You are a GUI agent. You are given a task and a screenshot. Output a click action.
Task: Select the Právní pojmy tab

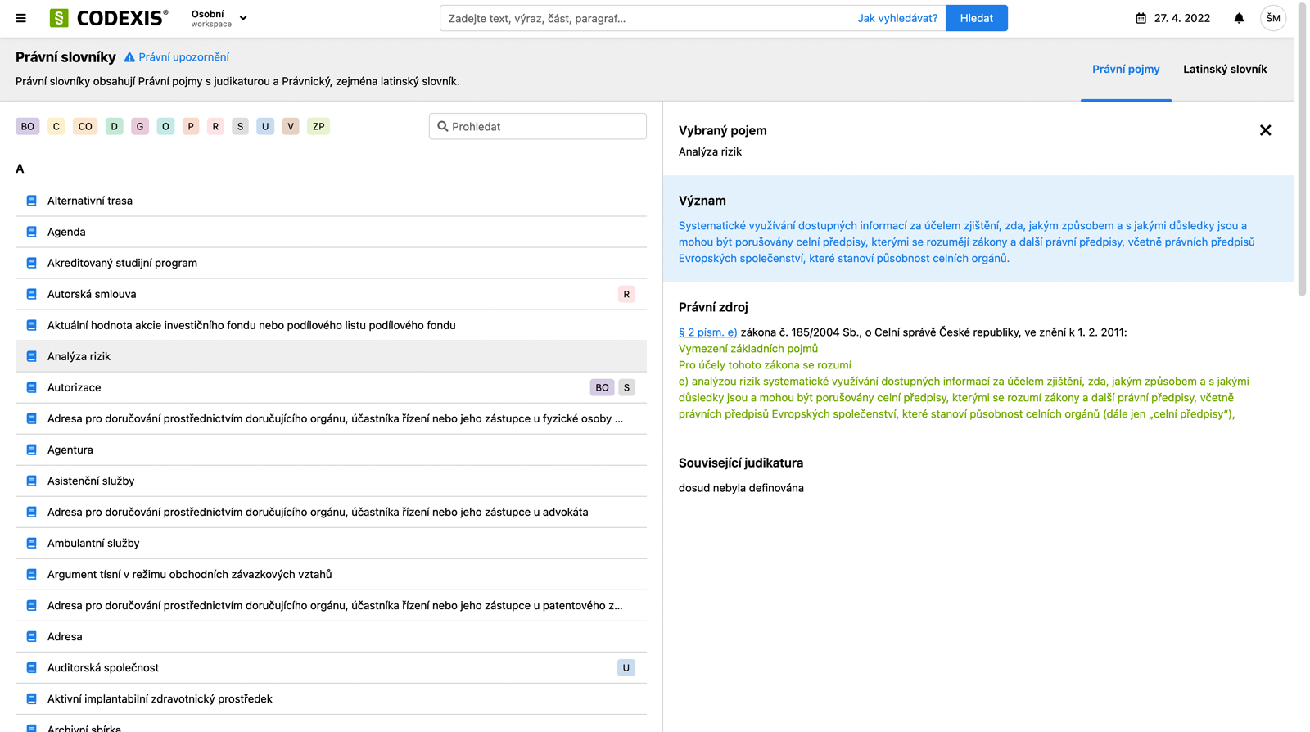tap(1125, 69)
